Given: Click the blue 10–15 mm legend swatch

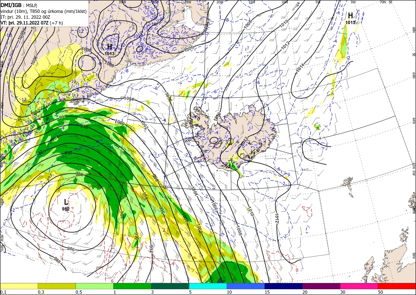Looking at the screenshot, I should 246,286.
